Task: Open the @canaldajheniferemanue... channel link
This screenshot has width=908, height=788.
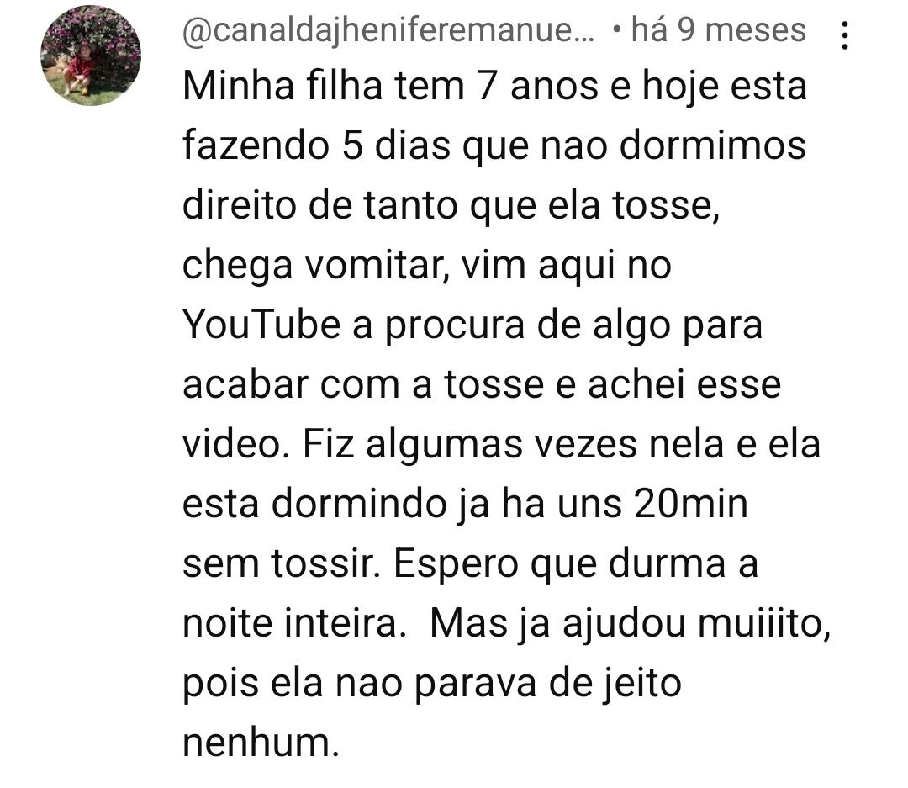Action: [x=388, y=30]
